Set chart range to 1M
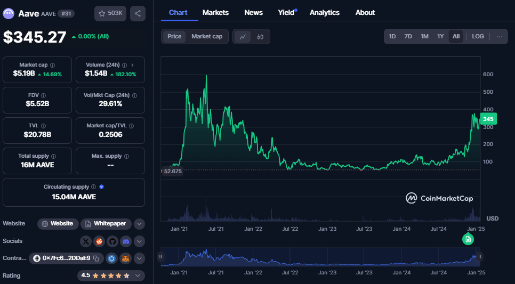This screenshot has width=515, height=284. pos(424,36)
